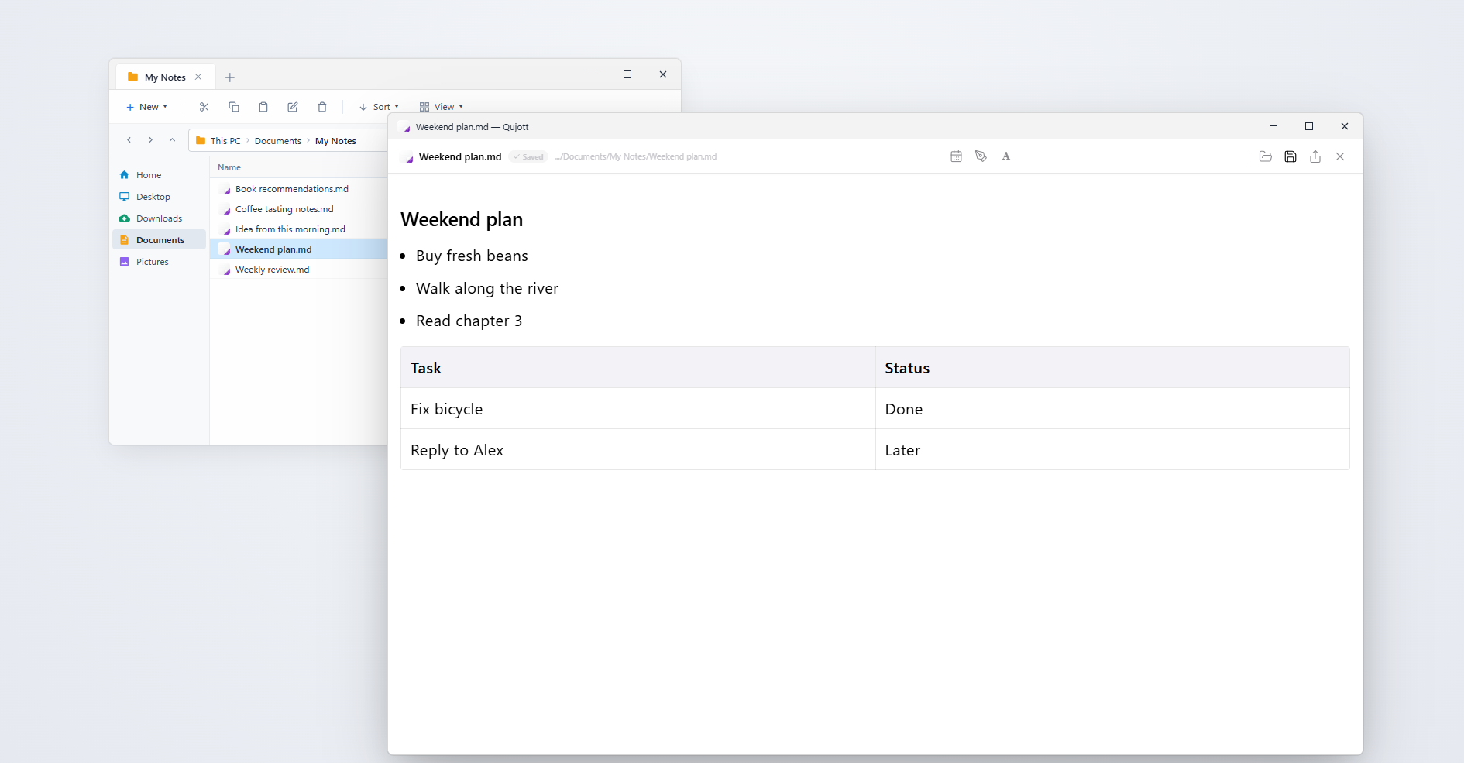This screenshot has width=1464, height=763.
Task: Select the Coffee tasting notes.md file
Action: point(299,209)
